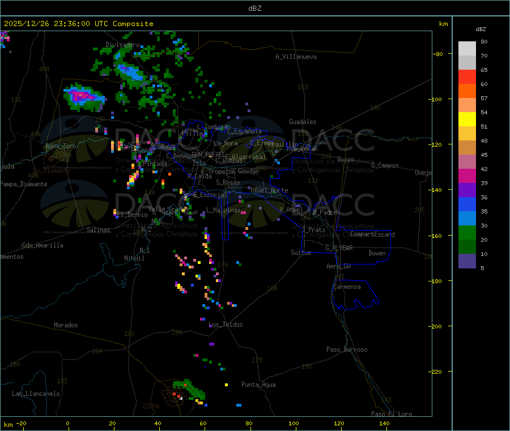Click the E_Escorial map label
Image resolution: width=510 pixels, height=431 pixels.
coord(210,195)
